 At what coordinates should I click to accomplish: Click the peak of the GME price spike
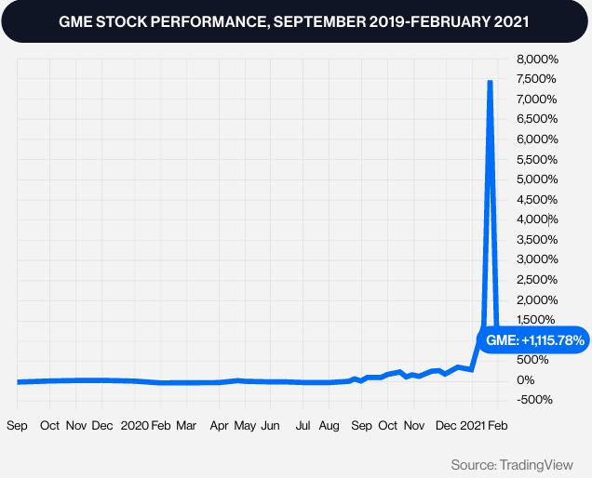[490, 82]
